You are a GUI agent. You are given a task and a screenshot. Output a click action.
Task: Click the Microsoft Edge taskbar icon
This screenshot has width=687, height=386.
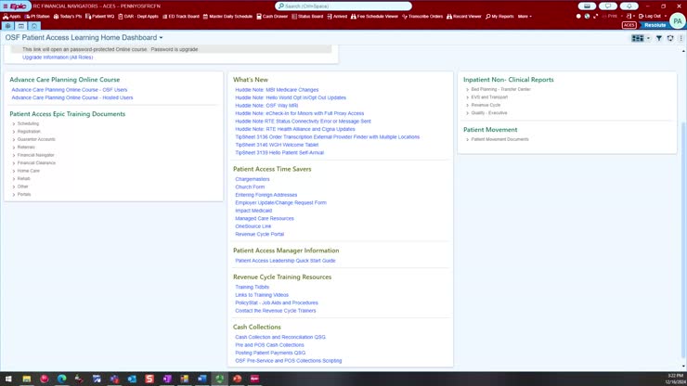[62, 379]
